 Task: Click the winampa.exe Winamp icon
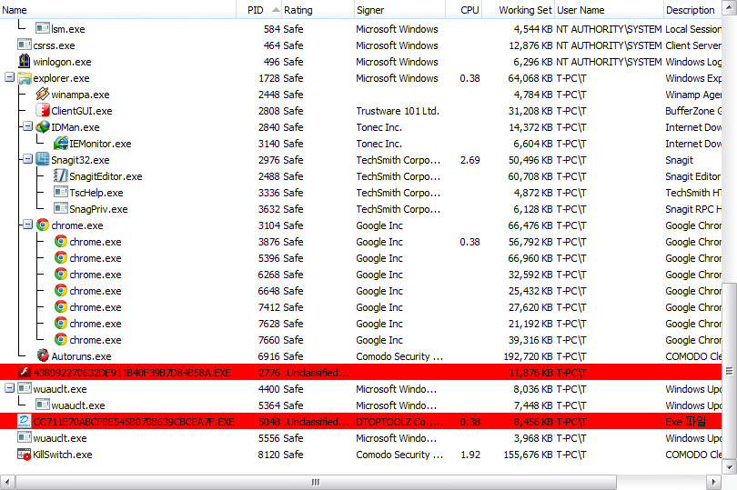43,94
